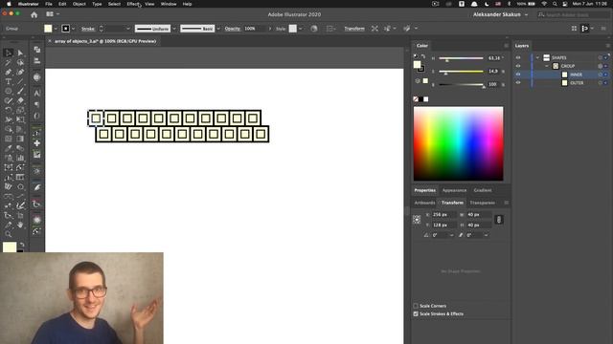Open the Layers panel options menu

click(608, 46)
